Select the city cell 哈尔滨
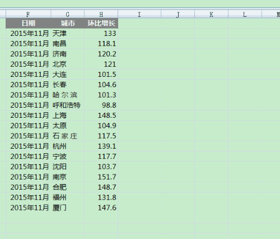This screenshot has height=239, width=280. (67, 95)
